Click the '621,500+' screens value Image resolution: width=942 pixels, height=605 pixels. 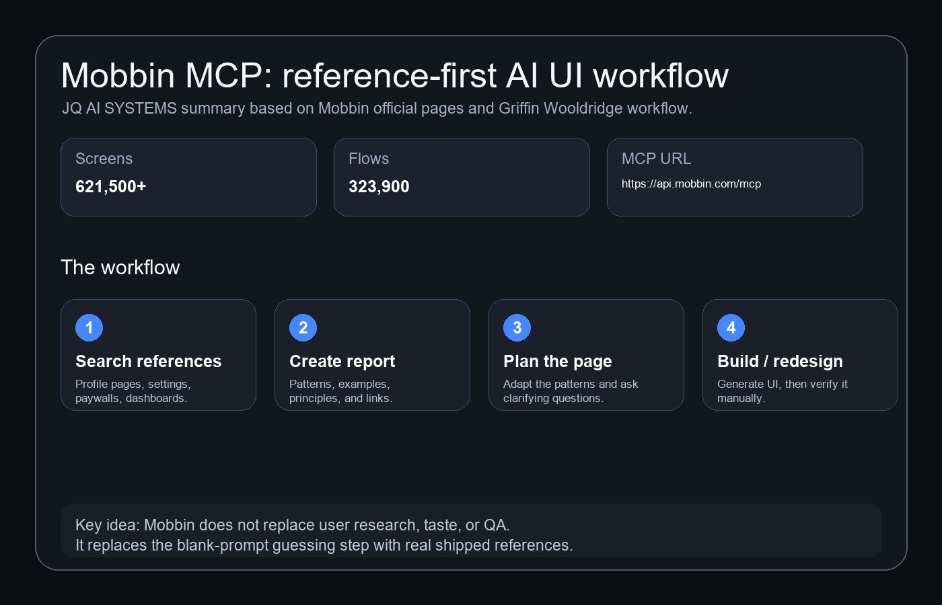click(x=110, y=187)
